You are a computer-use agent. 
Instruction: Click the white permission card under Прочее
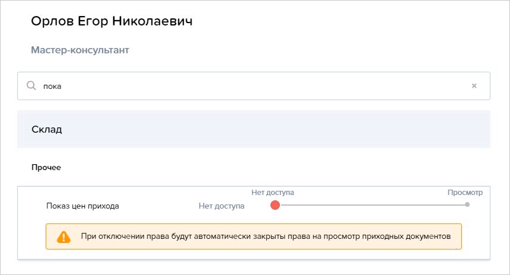pos(254,223)
